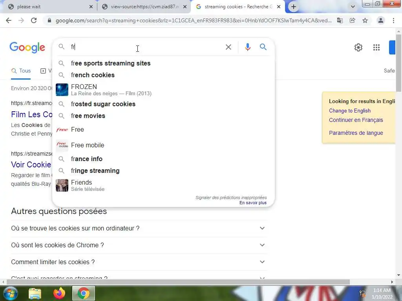Image resolution: width=402 pixels, height=301 pixels.
Task: Open the Google apps grid
Action: tap(376, 47)
